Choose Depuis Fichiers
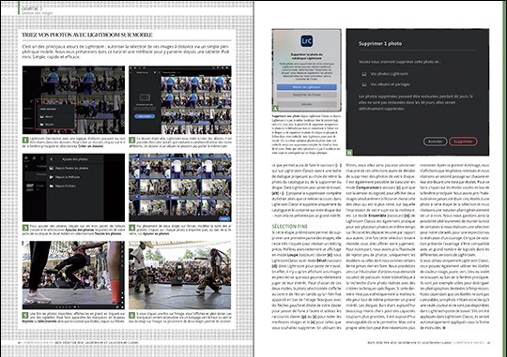 [62, 186]
